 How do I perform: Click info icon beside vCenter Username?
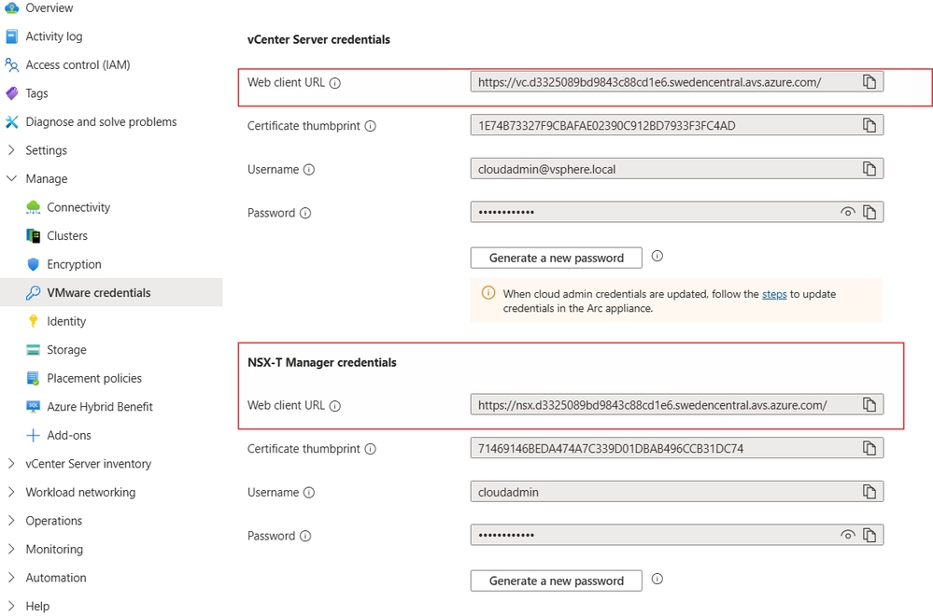click(x=309, y=170)
